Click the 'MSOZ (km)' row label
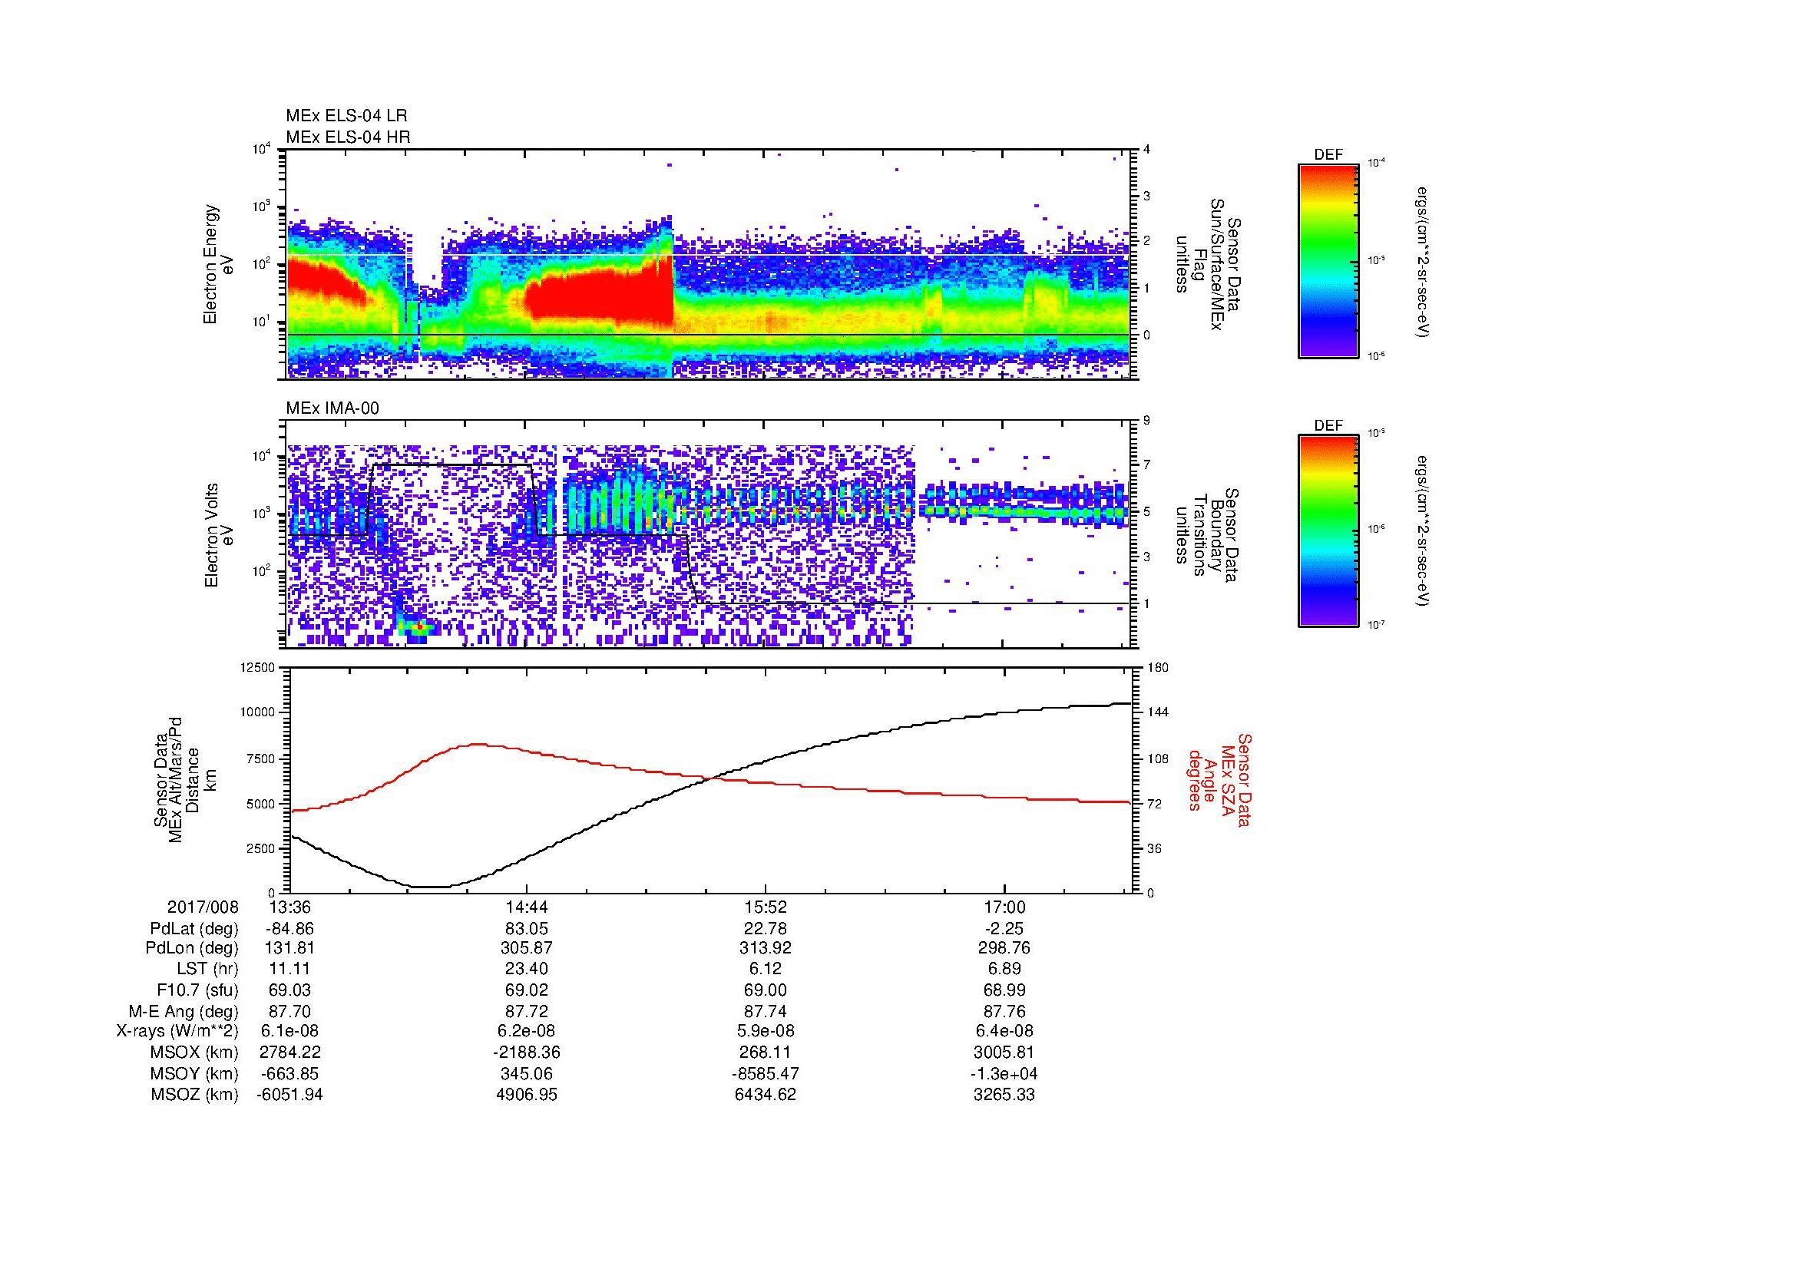The image size is (1796, 1269). point(195,1095)
